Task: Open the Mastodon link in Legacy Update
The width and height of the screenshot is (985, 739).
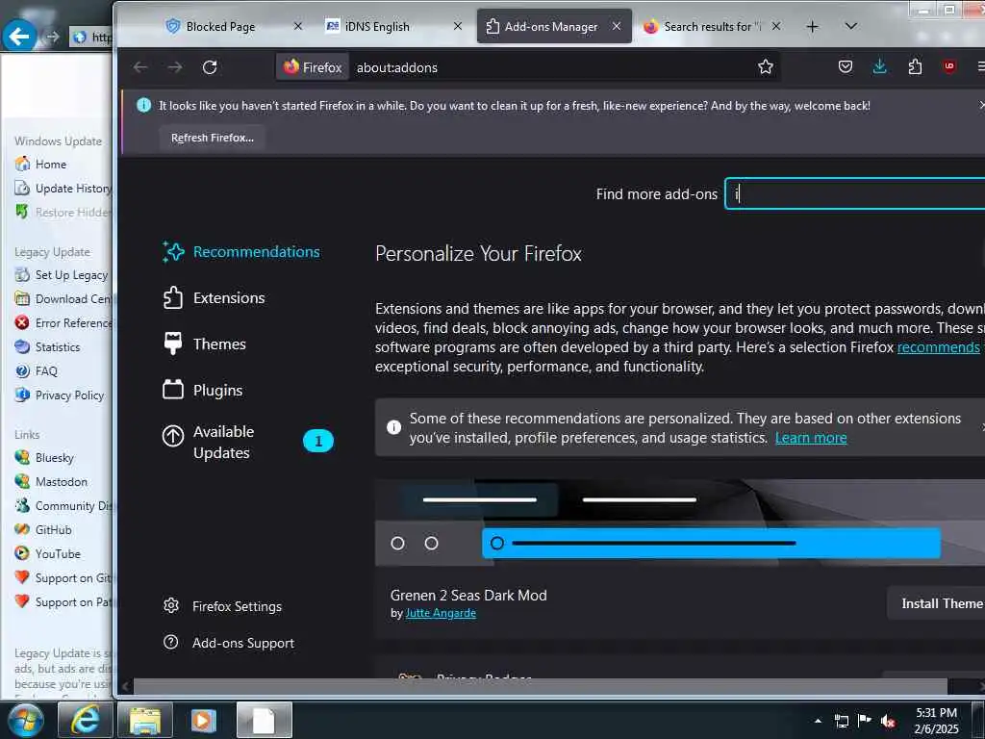Action: pyautogui.click(x=51, y=481)
